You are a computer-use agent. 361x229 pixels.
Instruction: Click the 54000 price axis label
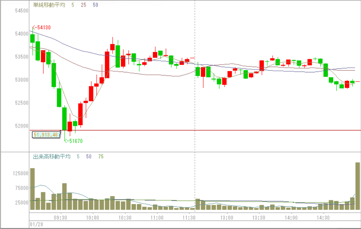pyautogui.click(x=22, y=34)
